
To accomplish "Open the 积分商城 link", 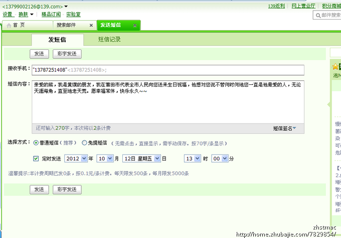I will point(331,6).
